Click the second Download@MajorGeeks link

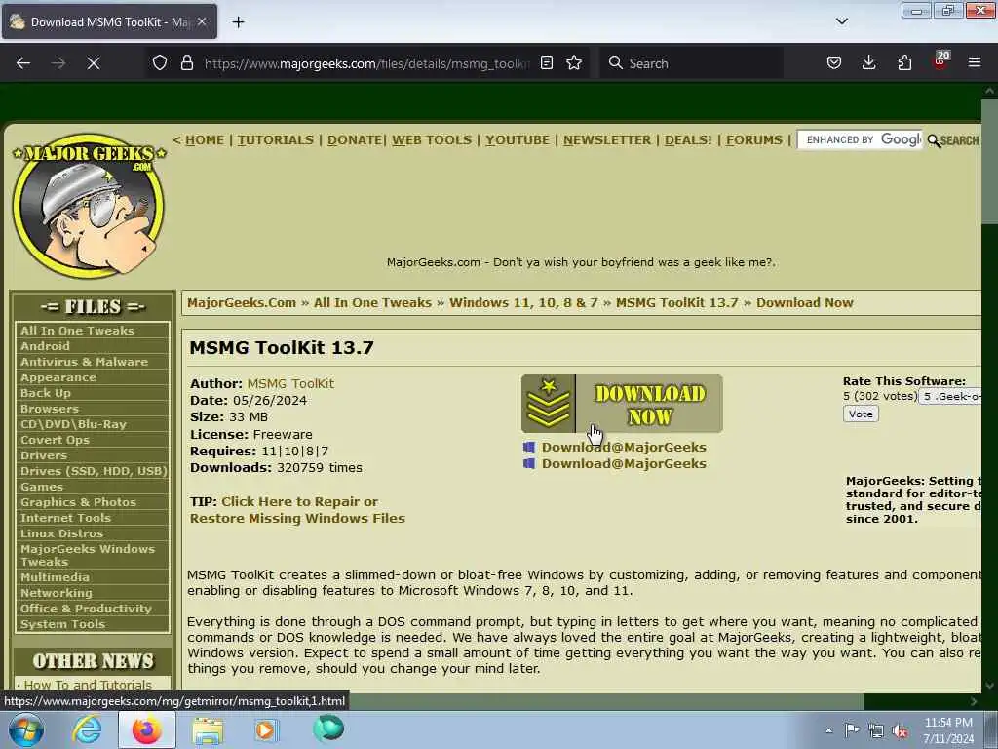624,463
